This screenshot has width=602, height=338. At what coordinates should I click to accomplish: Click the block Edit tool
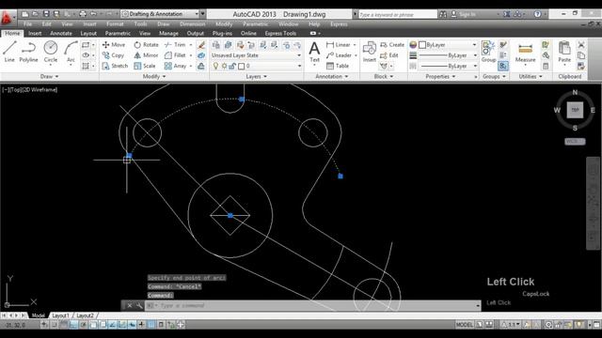[x=388, y=55]
